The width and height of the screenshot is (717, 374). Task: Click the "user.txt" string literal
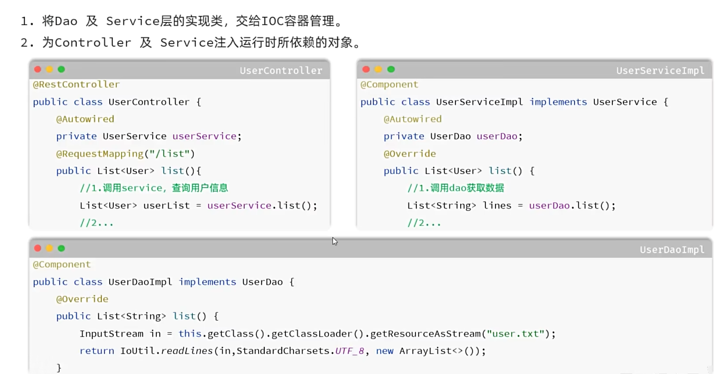click(516, 334)
